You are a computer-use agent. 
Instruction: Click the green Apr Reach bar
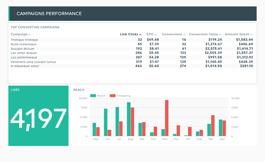pos(221,128)
